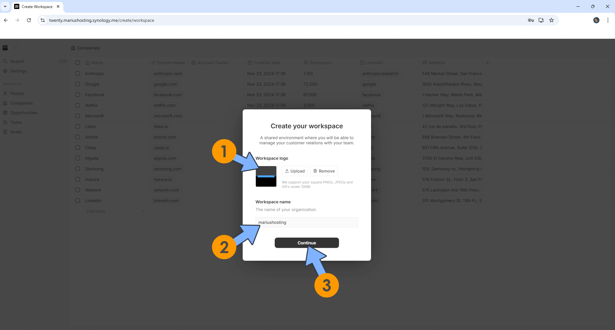The image size is (615, 330).
Task: Check the Anthropic row checkbox
Action: tap(78, 73)
